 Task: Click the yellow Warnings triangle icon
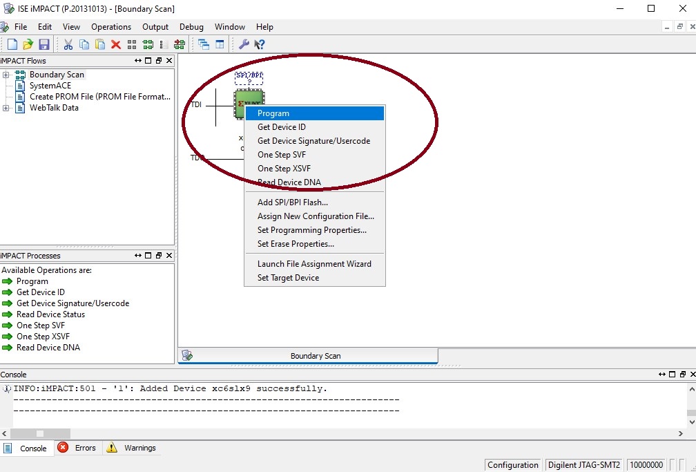pyautogui.click(x=112, y=448)
